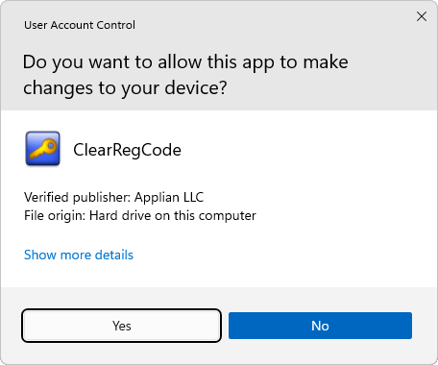Click the No button to deny changes
The image size is (438, 365).
point(320,326)
